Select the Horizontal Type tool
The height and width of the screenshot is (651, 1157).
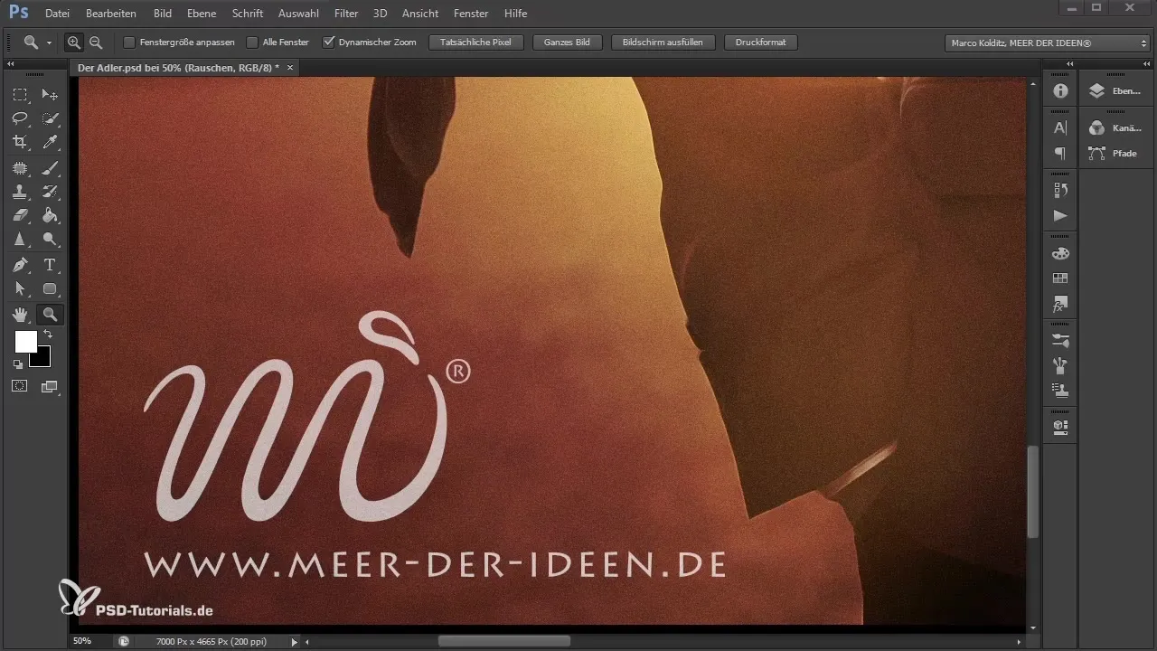coord(51,265)
